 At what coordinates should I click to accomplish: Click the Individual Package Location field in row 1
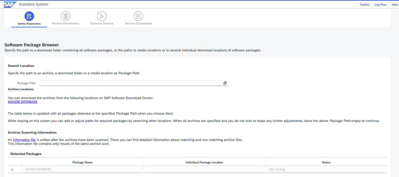click(x=204, y=169)
